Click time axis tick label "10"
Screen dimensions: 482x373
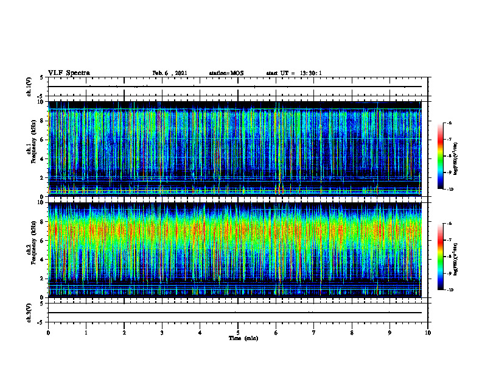[428, 333]
